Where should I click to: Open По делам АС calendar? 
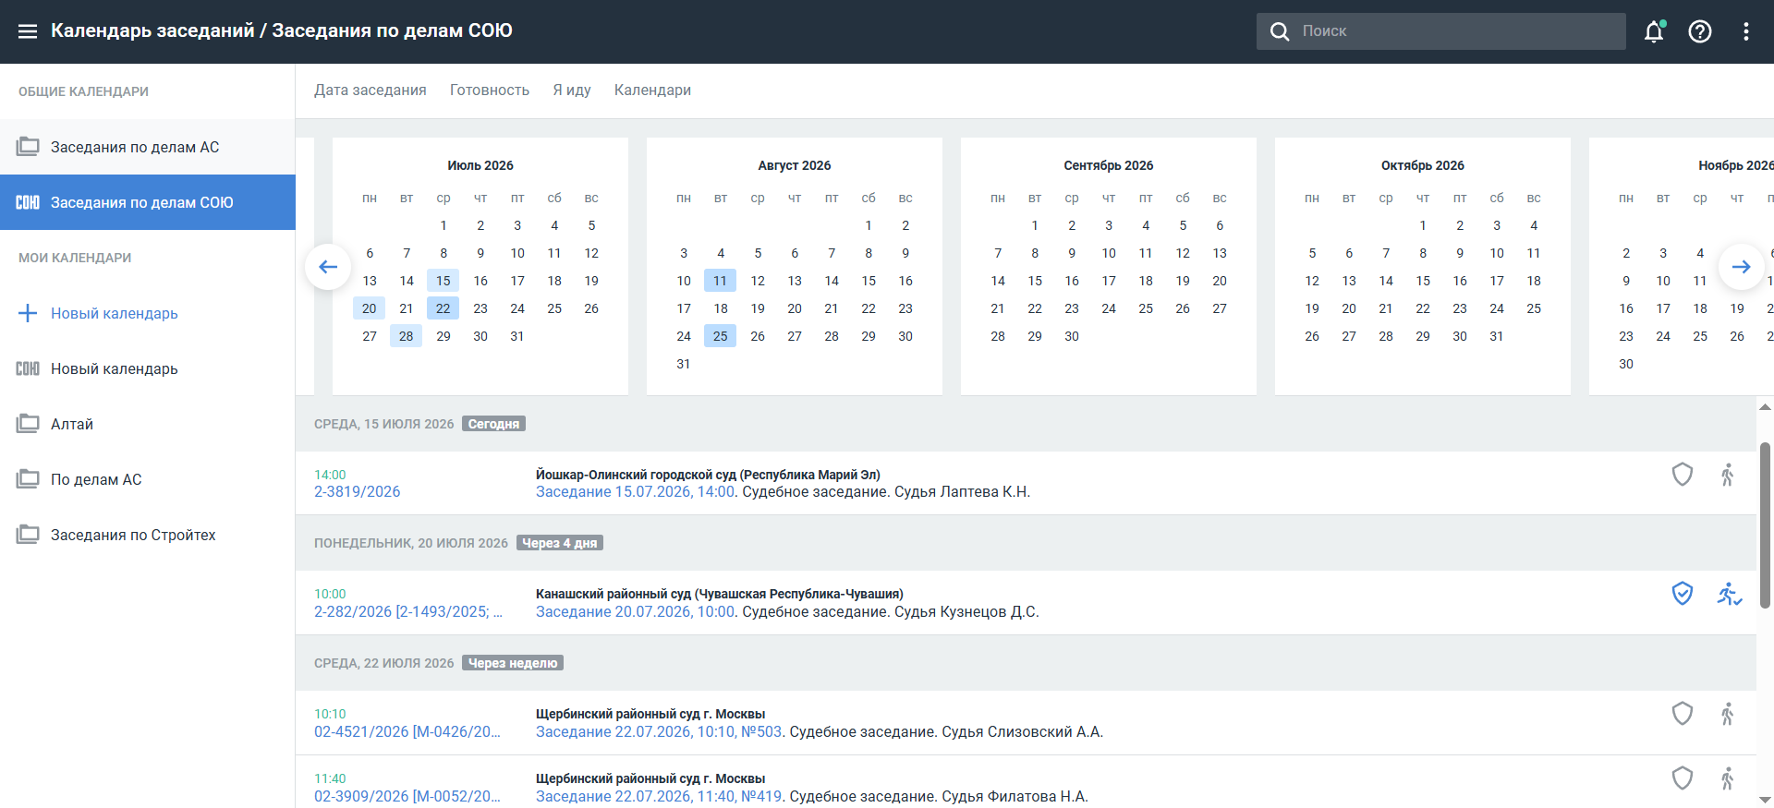(148, 479)
